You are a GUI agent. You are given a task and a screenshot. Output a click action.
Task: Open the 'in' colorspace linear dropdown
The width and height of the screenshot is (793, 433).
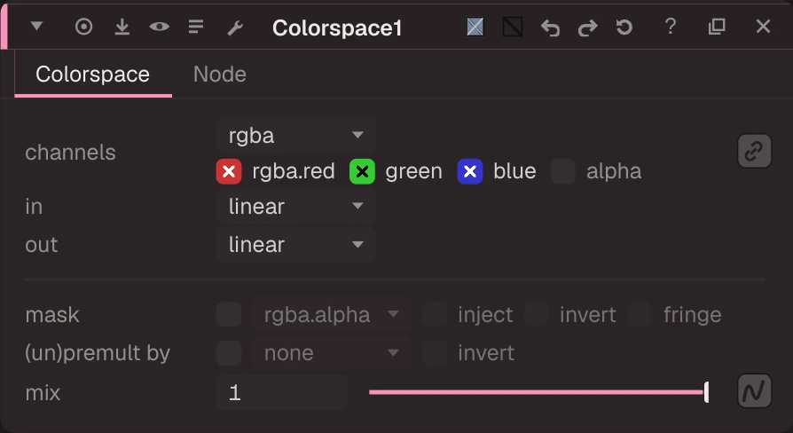coord(296,207)
